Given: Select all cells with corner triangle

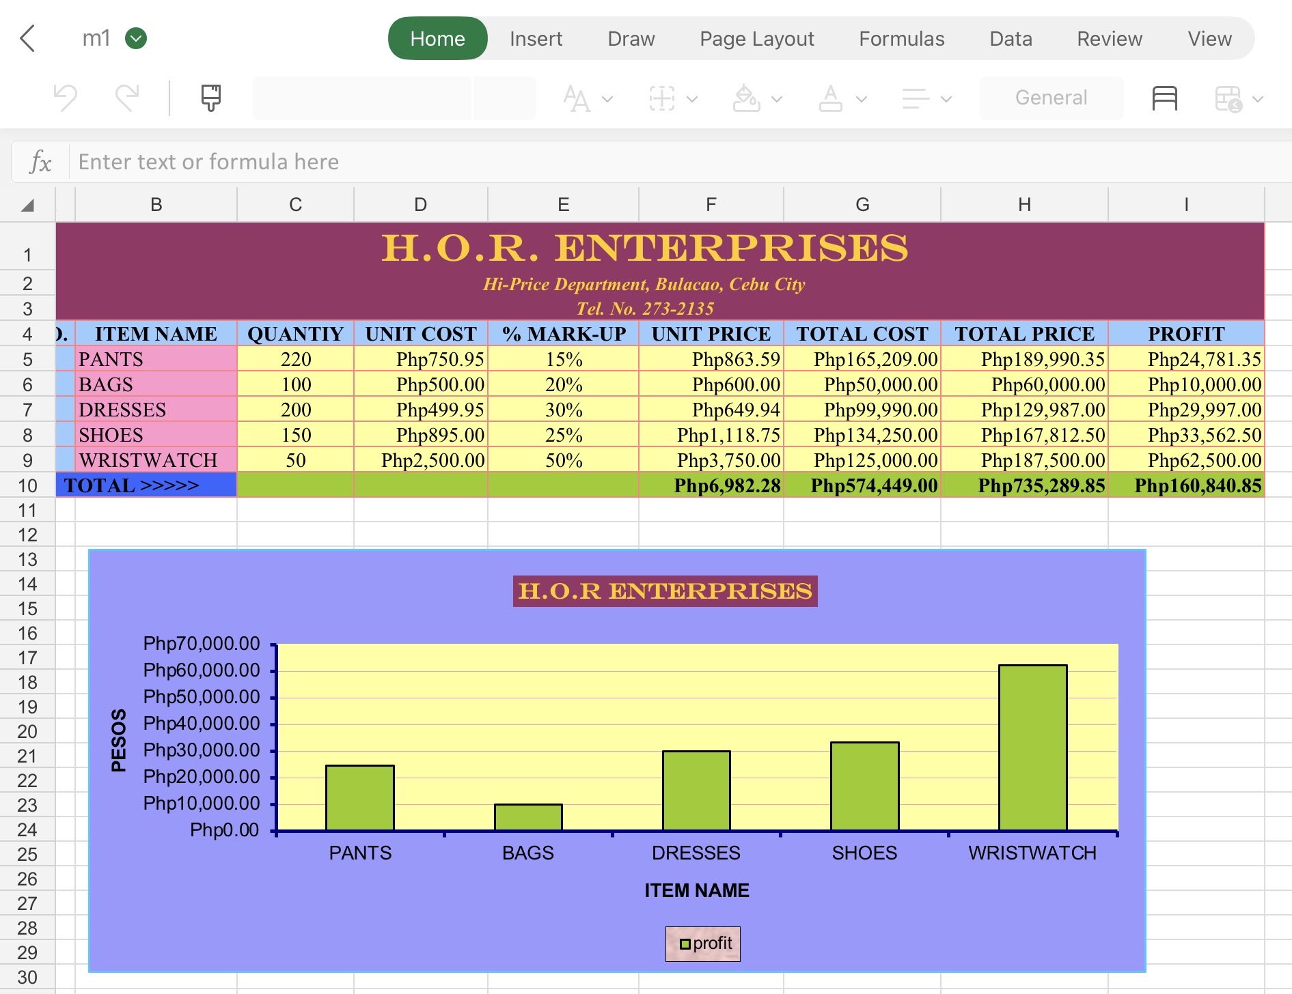Looking at the screenshot, I should tap(27, 205).
